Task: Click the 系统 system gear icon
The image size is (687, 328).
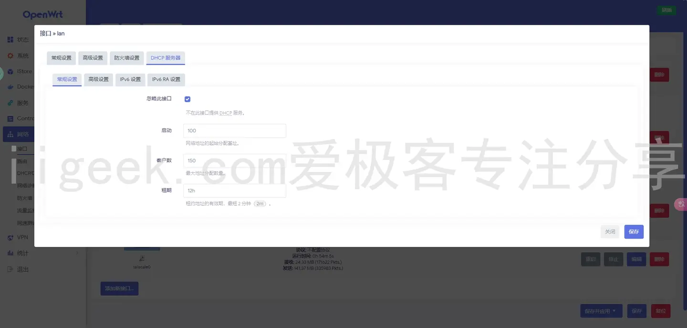Action: tap(10, 55)
